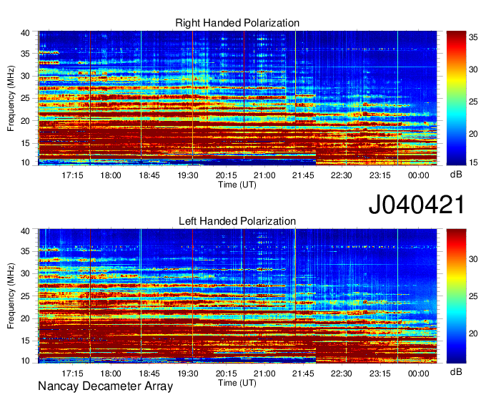Click 21:00 time tick on Right Handed plot

tap(264, 175)
